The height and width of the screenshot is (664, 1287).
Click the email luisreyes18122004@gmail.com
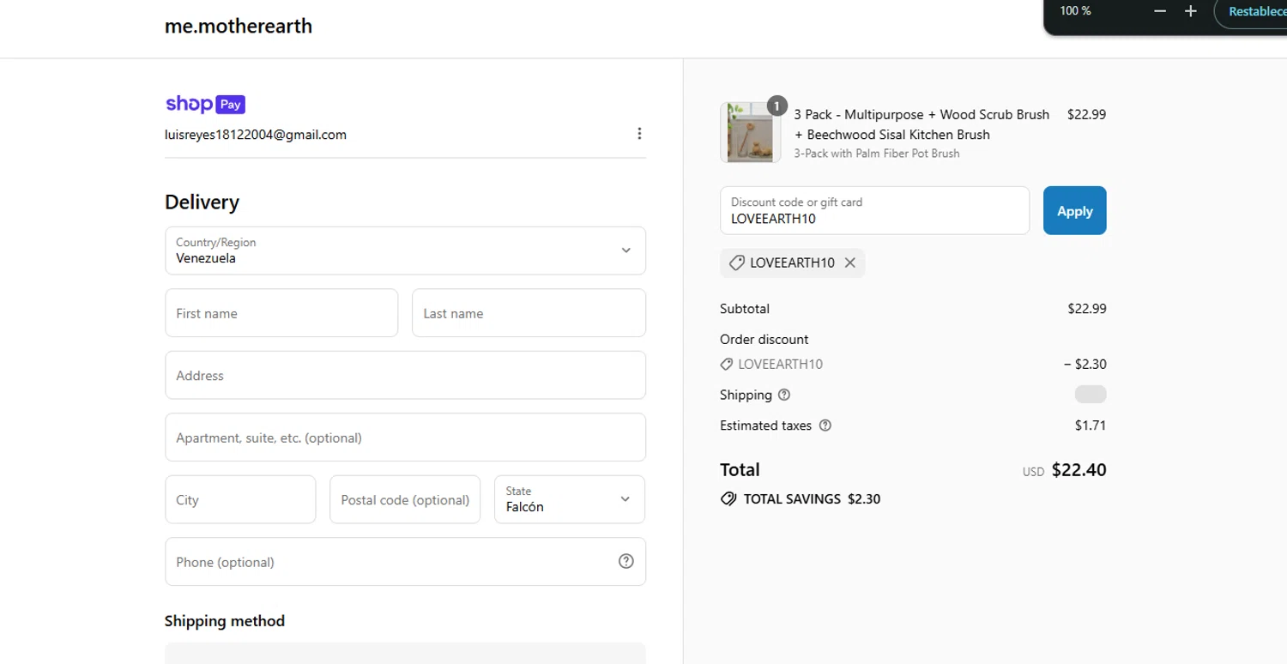tap(256, 135)
